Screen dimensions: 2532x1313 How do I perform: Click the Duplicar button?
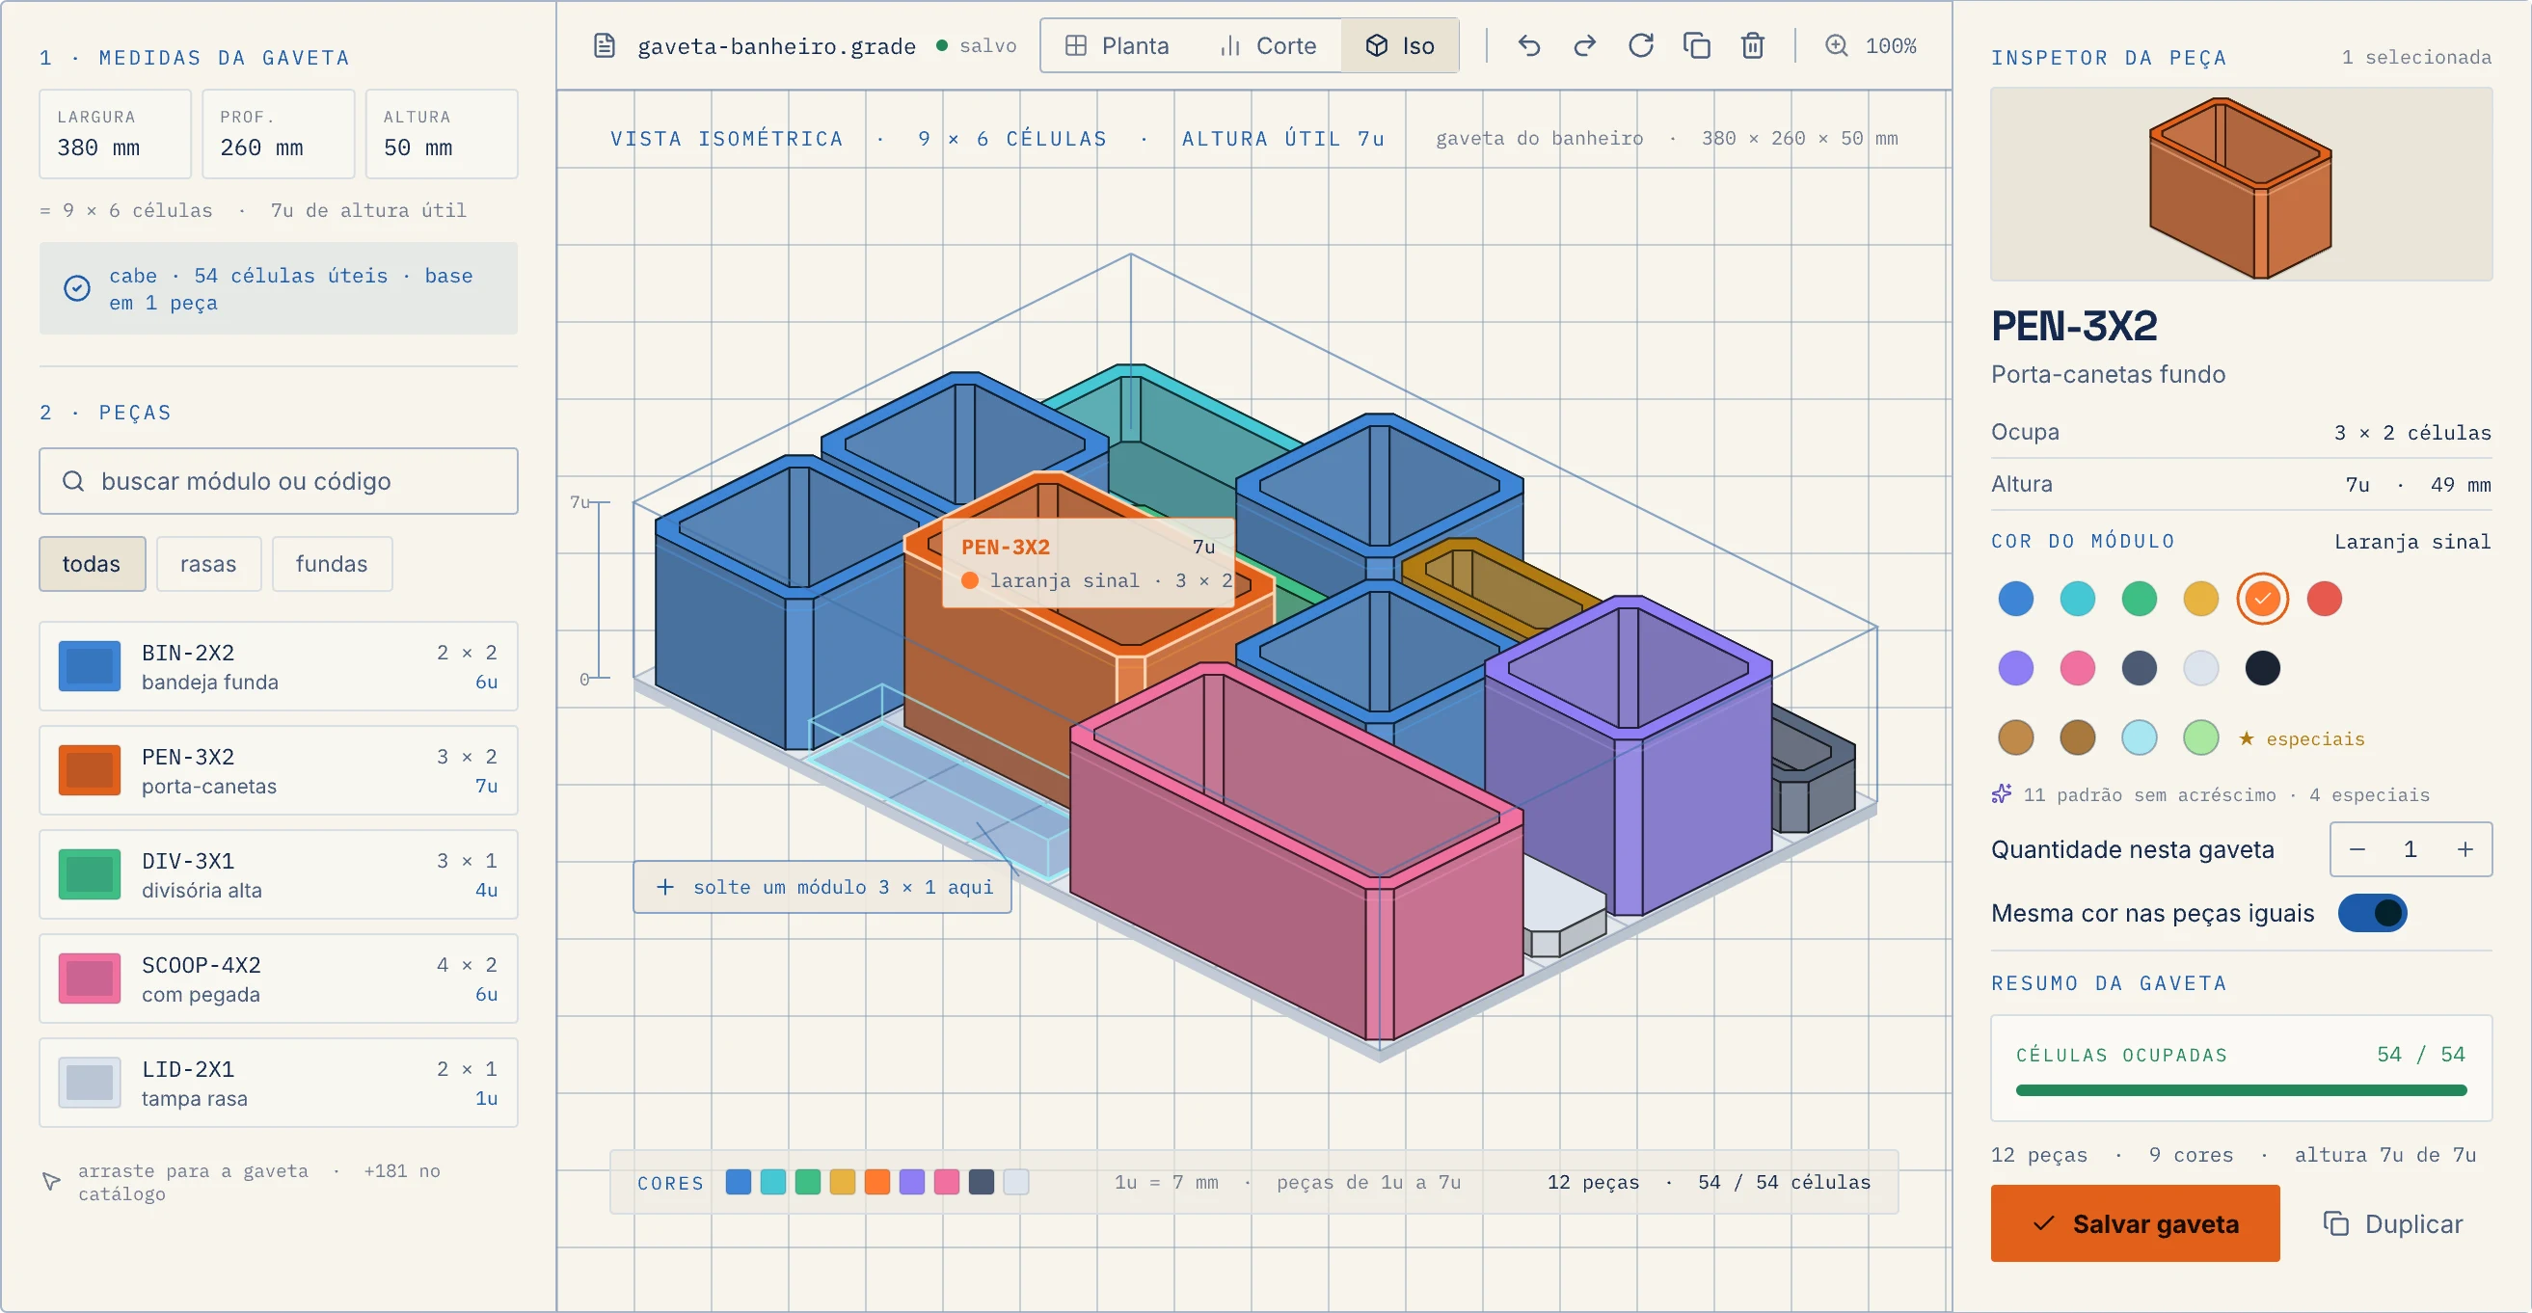(x=2394, y=1223)
